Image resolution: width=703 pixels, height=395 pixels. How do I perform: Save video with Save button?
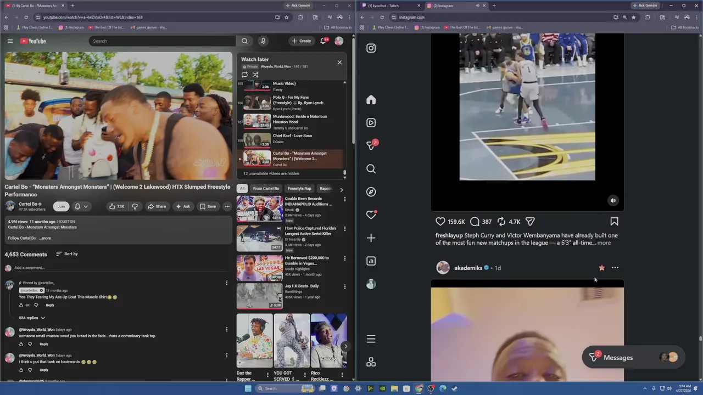(208, 206)
